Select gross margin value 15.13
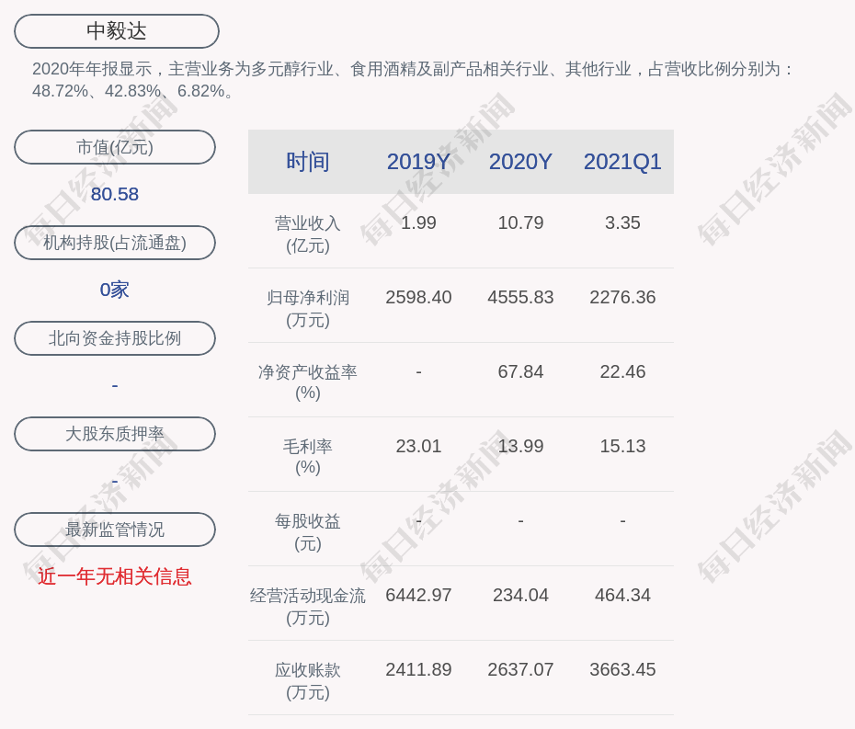This screenshot has width=855, height=729. (x=622, y=447)
